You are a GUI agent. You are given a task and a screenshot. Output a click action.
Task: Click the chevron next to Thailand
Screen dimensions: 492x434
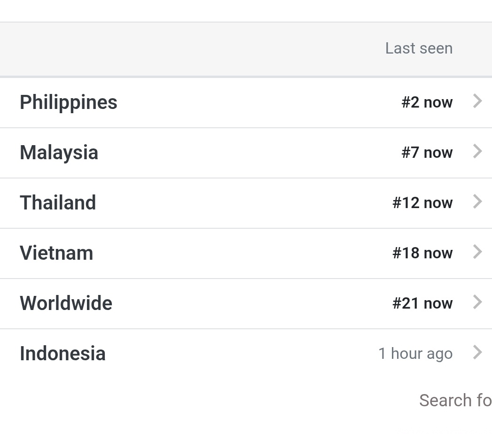477,201
